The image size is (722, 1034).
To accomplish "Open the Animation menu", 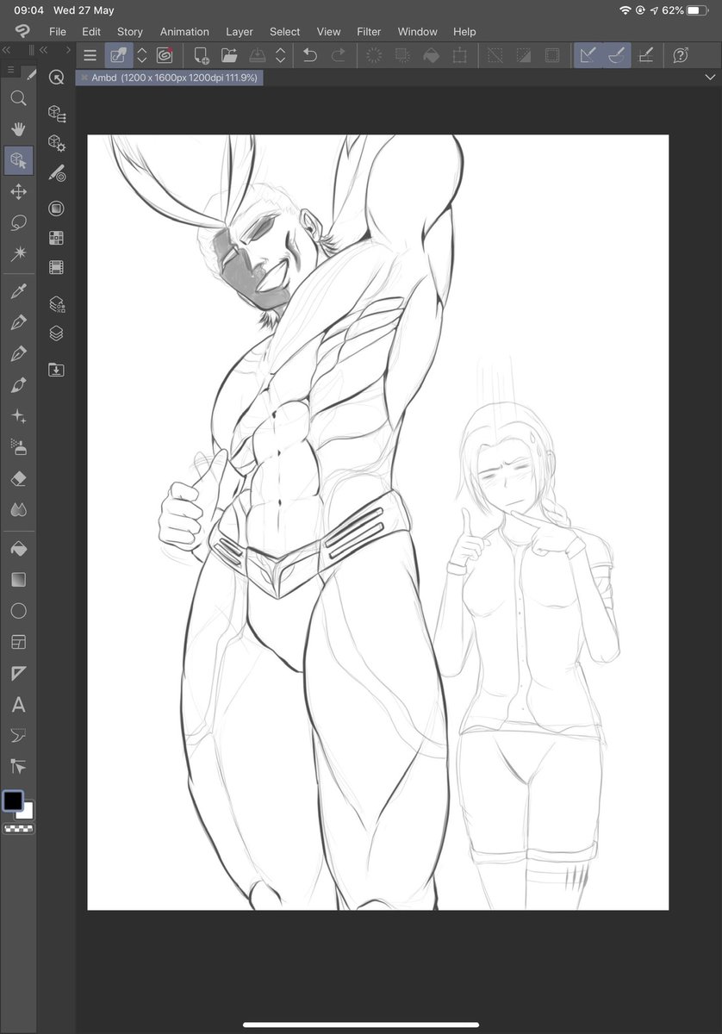I will [x=184, y=32].
